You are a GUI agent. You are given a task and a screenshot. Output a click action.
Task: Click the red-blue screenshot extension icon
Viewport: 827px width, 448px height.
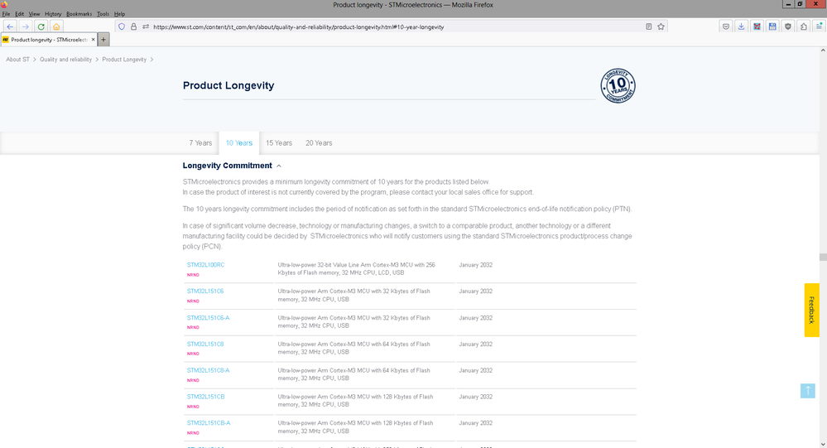click(757, 26)
